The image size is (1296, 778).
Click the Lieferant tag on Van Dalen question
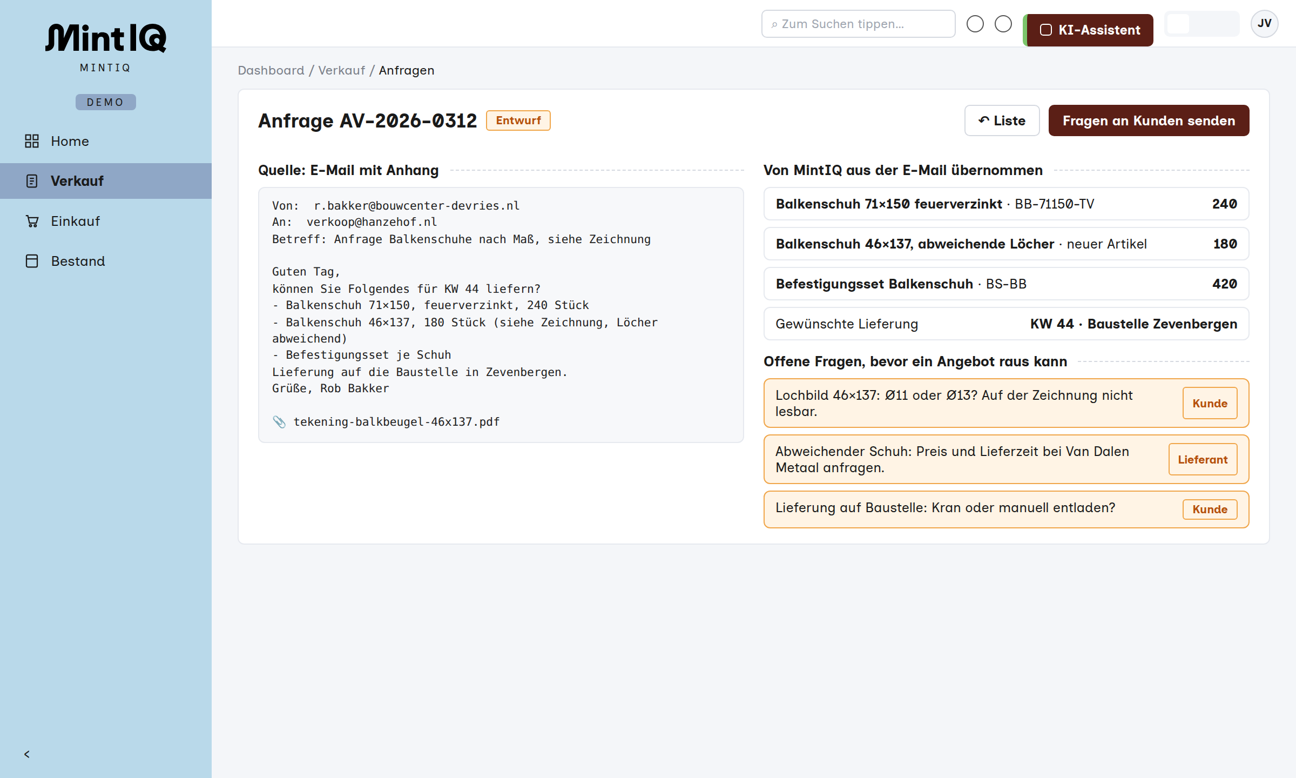click(x=1203, y=459)
